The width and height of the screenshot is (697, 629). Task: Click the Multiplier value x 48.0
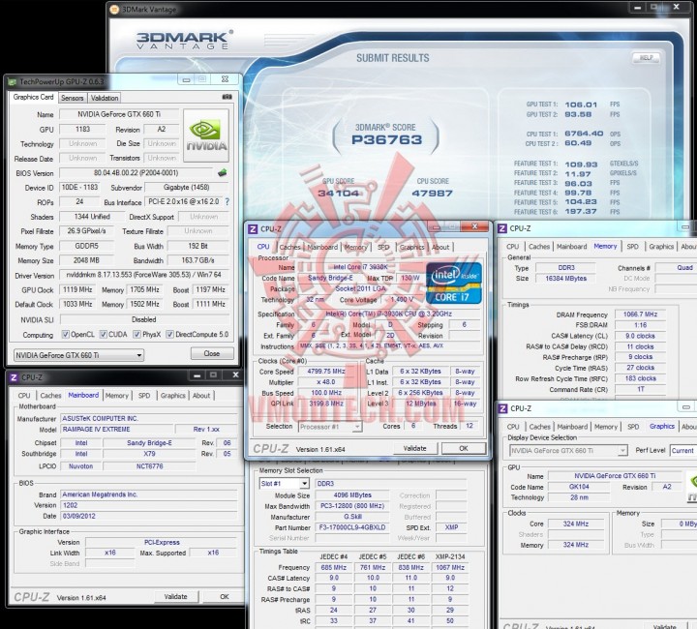[326, 382]
